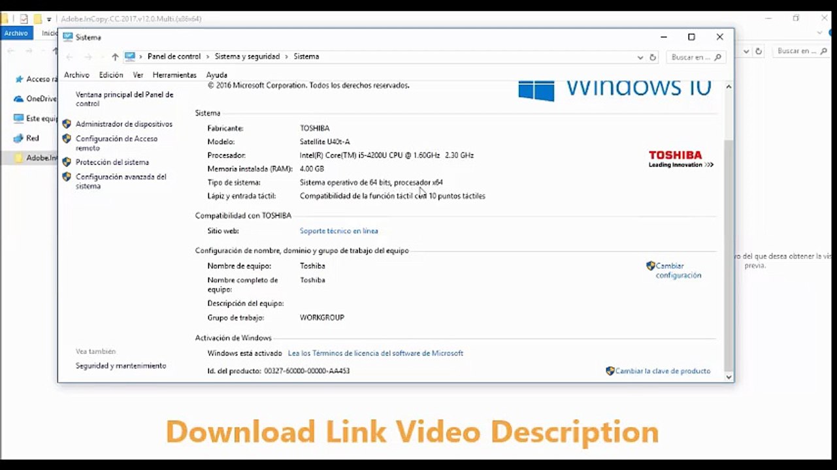This screenshot has width=837, height=470.
Task: Open the Ayuda menu
Action: click(x=216, y=75)
